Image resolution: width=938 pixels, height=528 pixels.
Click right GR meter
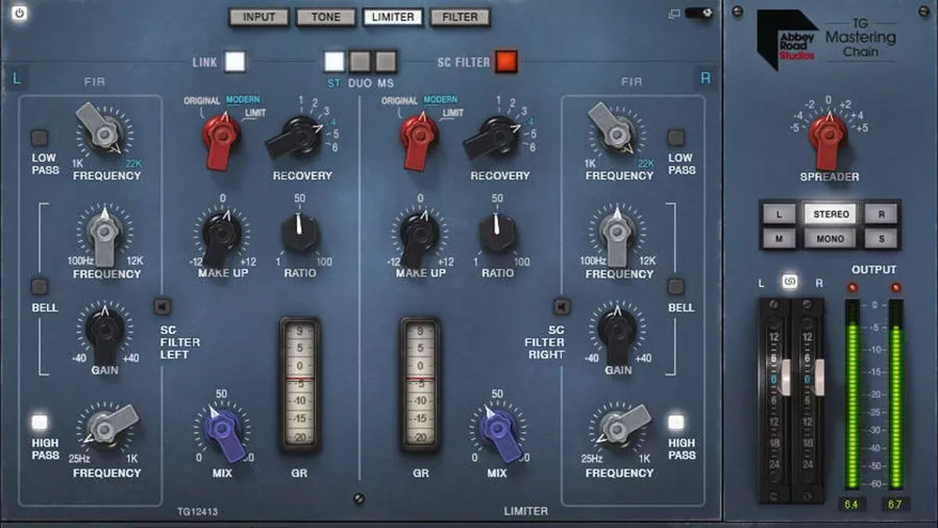(421, 384)
